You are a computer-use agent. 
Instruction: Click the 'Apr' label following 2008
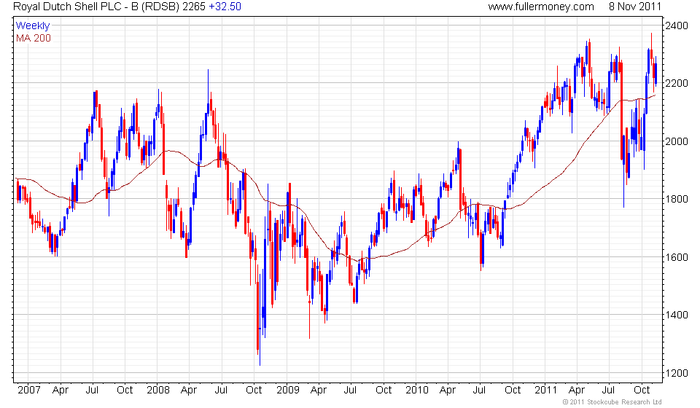coord(189,391)
